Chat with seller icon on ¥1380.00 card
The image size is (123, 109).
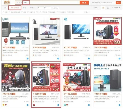tap(28, 59)
